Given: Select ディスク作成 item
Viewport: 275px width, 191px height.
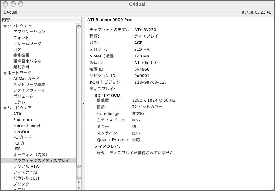Looking at the screenshot, I should tap(25, 172).
